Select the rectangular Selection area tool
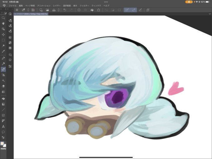The width and height of the screenshot is (212, 159). click(x=3, y=40)
